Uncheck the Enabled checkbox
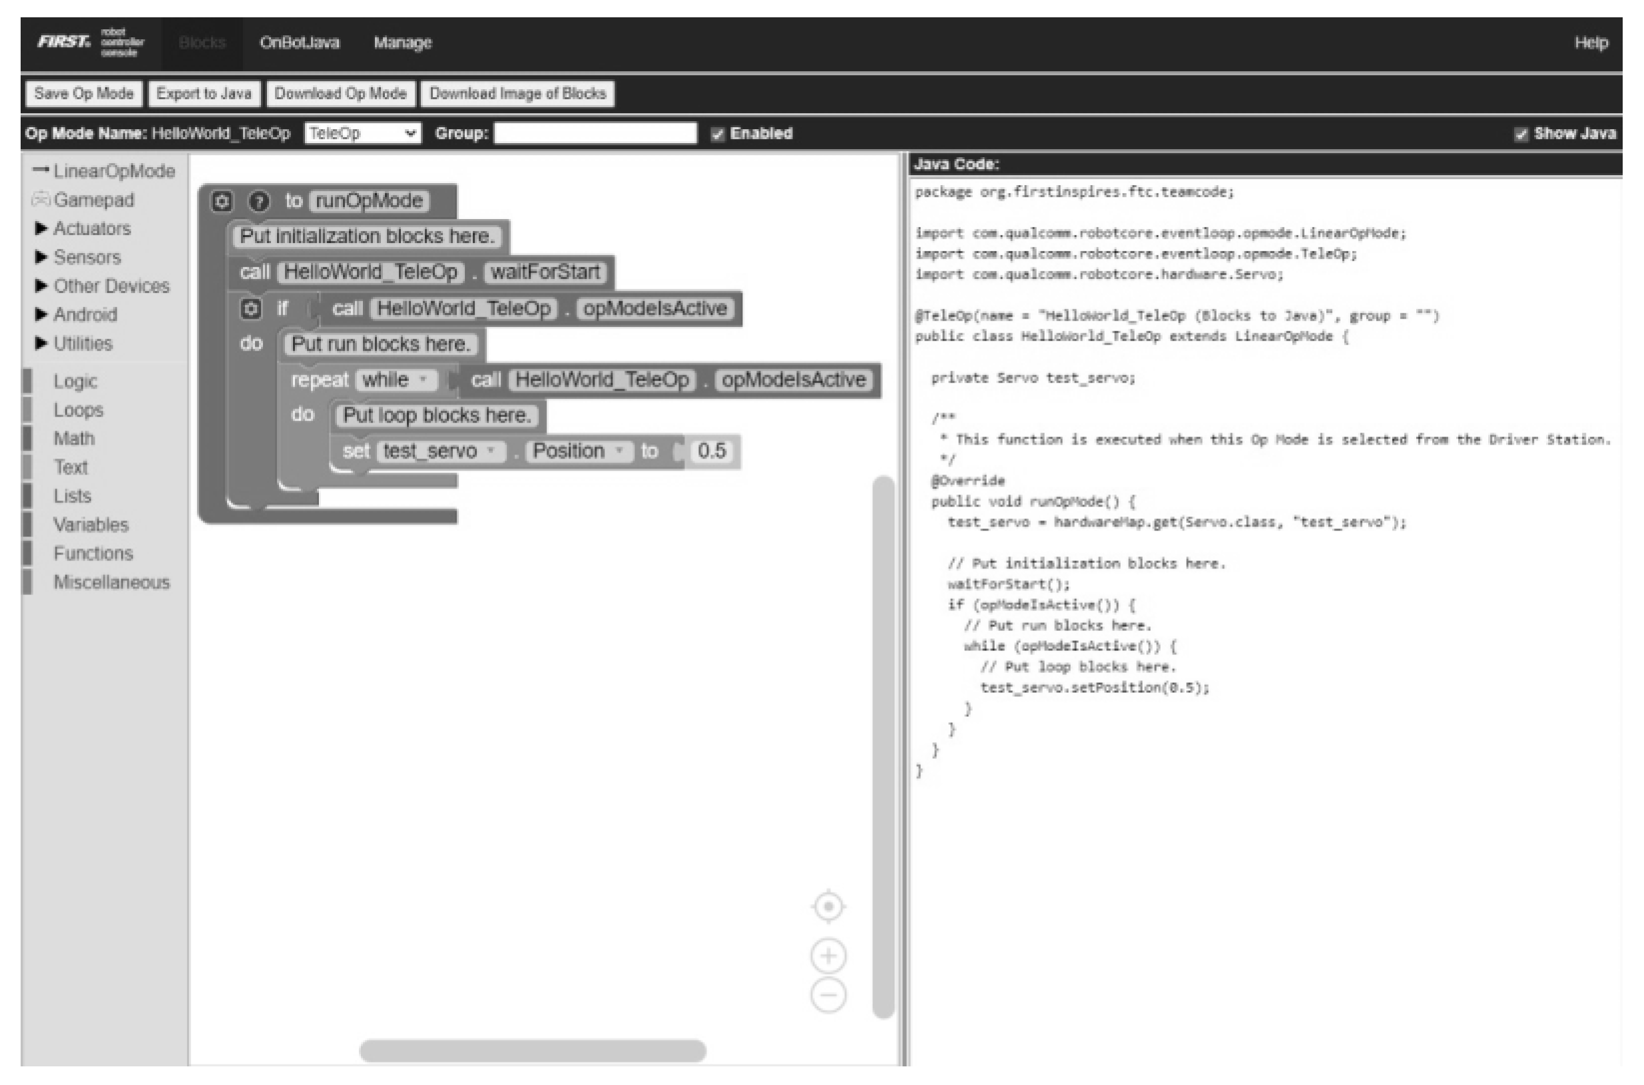This screenshot has height=1085, width=1644. (x=718, y=134)
